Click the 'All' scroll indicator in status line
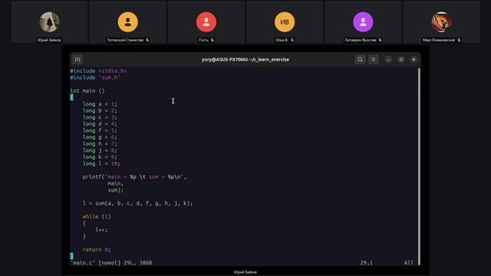The image size is (491, 276). 409,263
